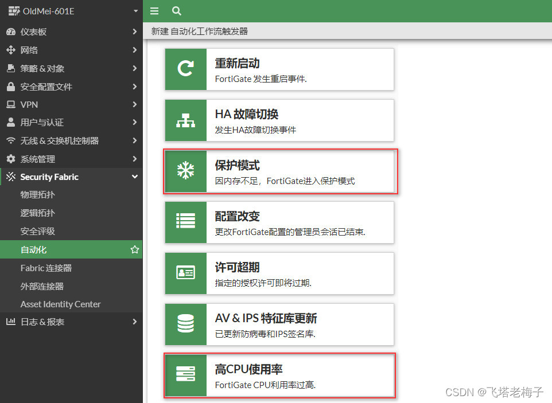Image resolution: width=552 pixels, height=403 pixels.
Task: Click the dashboard gauge icon next to 仪表板
Action: pos(11,32)
